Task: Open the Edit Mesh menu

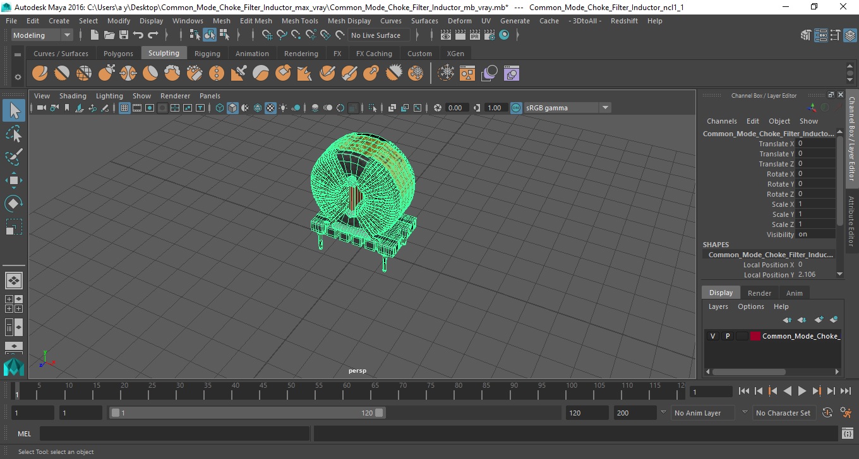Action: pos(256,21)
